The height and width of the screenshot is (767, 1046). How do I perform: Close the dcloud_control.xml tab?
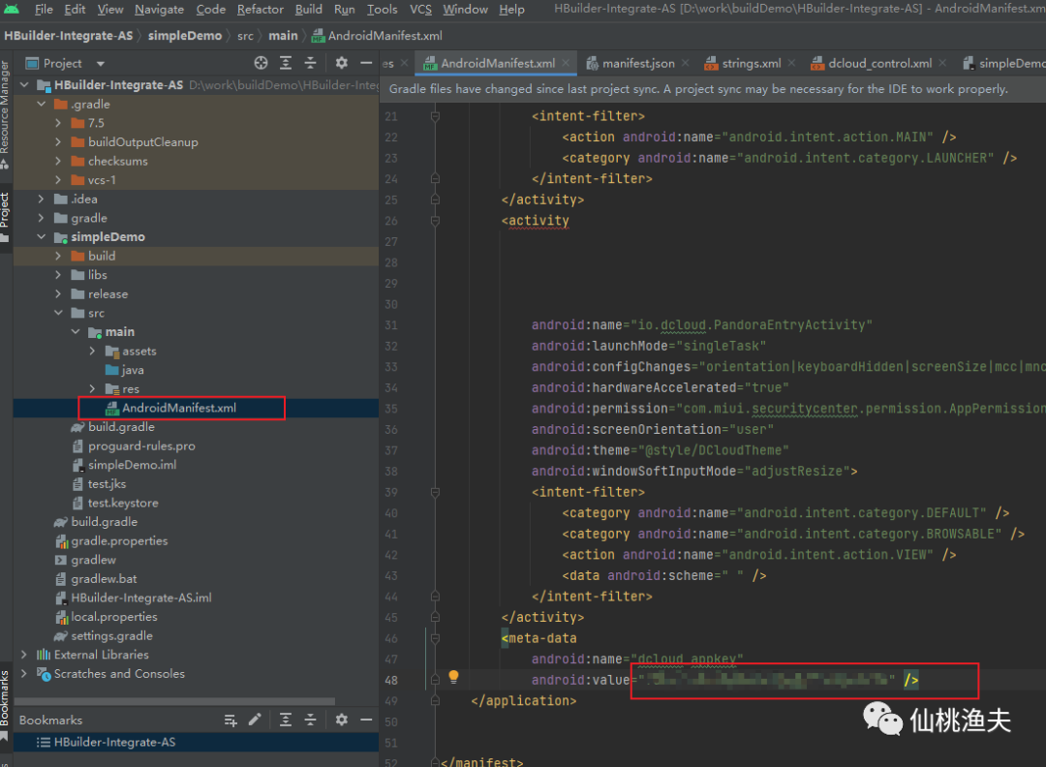tap(942, 63)
